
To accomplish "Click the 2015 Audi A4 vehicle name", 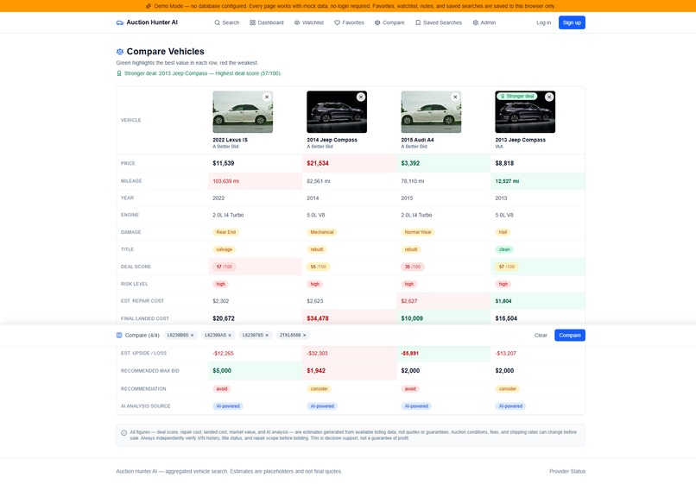I will coord(418,140).
